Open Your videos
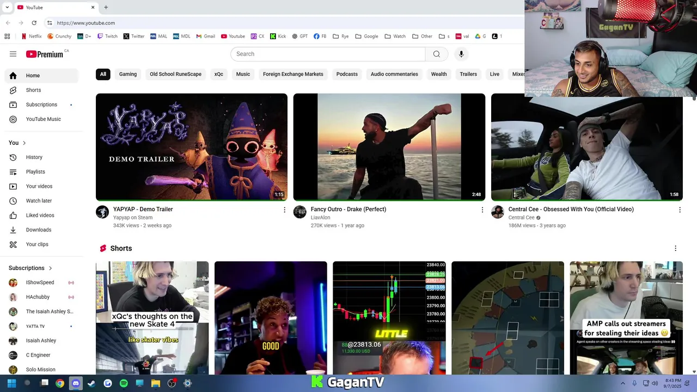This screenshot has height=392, width=697. coord(41,186)
